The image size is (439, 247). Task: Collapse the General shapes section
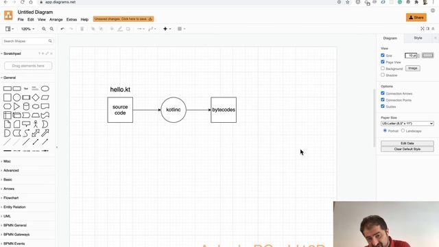(10, 78)
